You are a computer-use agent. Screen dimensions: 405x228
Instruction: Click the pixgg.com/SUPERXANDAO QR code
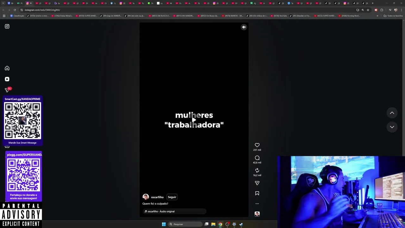pos(23,175)
